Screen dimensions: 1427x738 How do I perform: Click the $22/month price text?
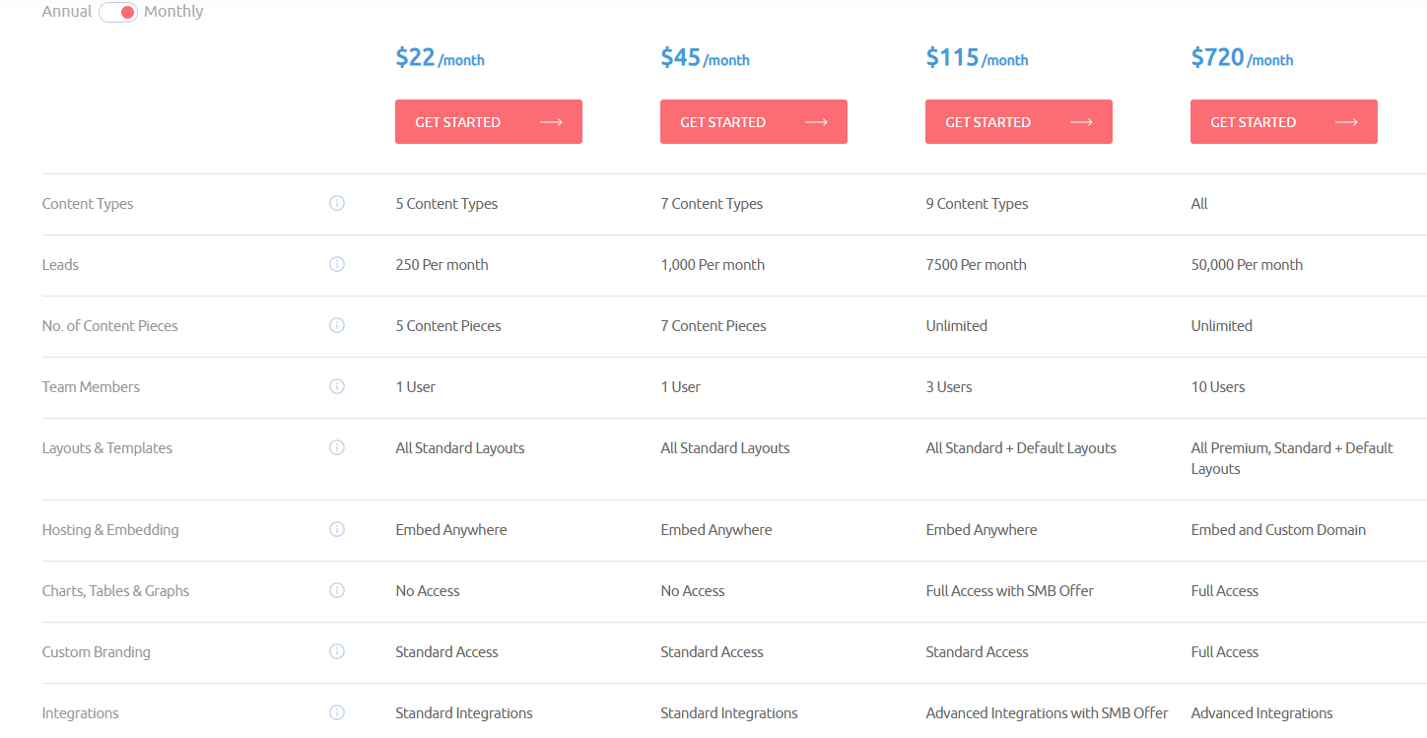click(x=440, y=58)
